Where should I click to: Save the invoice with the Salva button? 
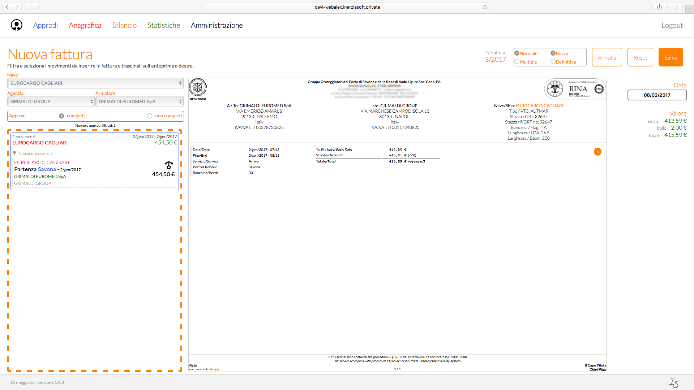pyautogui.click(x=671, y=57)
